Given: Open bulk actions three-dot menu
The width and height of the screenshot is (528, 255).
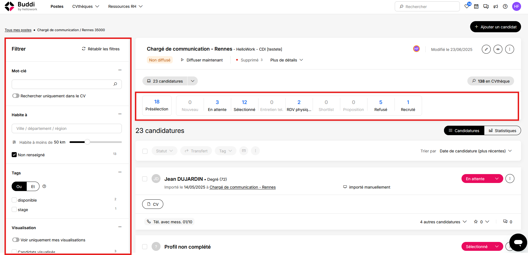Looking at the screenshot, I should (x=255, y=151).
